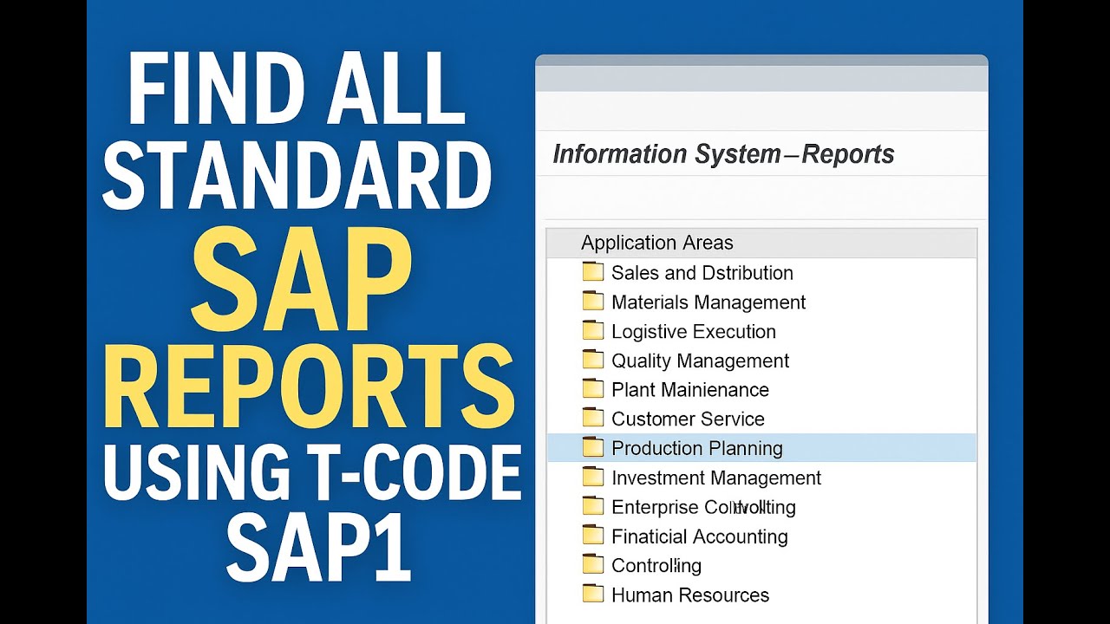Open the Quality Management folder icon
This screenshot has width=1110, height=624.
[x=593, y=361]
